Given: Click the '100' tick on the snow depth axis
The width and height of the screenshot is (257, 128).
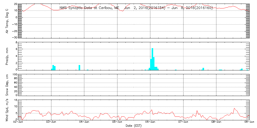Looking at the screenshot, I should [15, 74].
